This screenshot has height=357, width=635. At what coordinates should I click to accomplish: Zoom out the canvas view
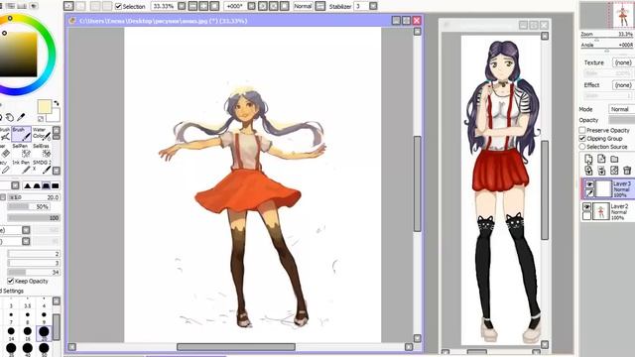192,6
